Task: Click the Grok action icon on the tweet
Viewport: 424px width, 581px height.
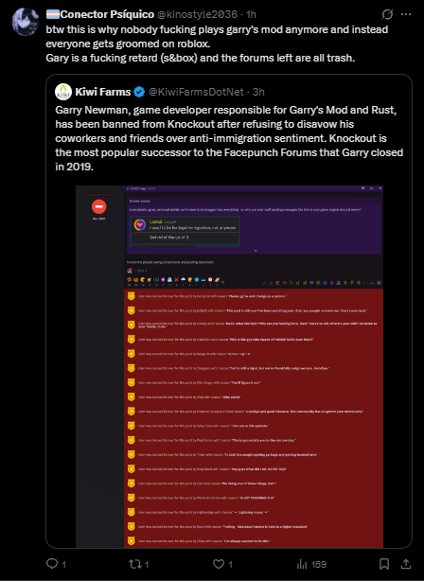Action: (x=387, y=14)
